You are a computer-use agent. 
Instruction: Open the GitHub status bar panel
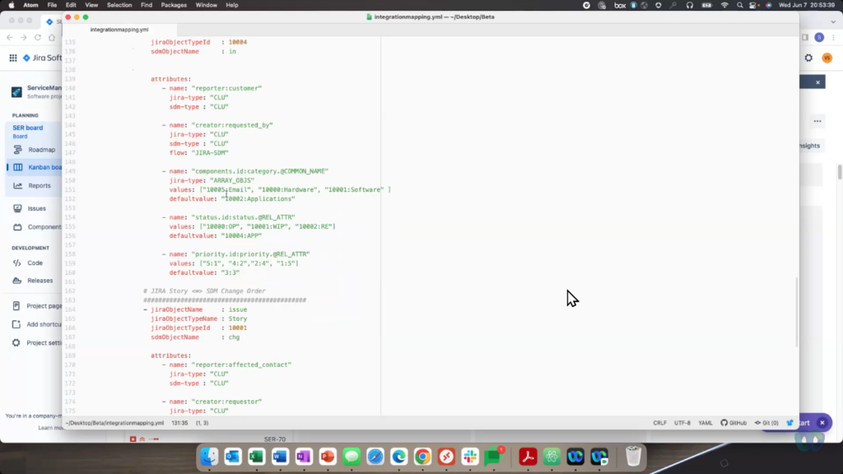(734, 423)
